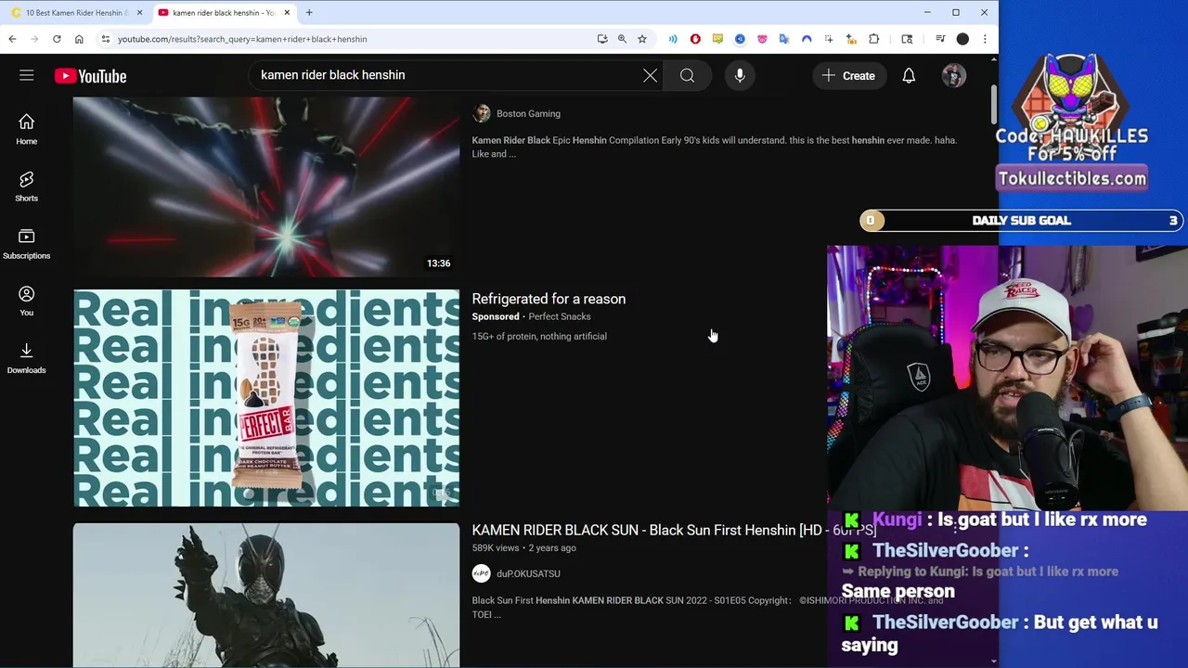
Task: Open Boston Gaming channel name
Action: coord(528,113)
